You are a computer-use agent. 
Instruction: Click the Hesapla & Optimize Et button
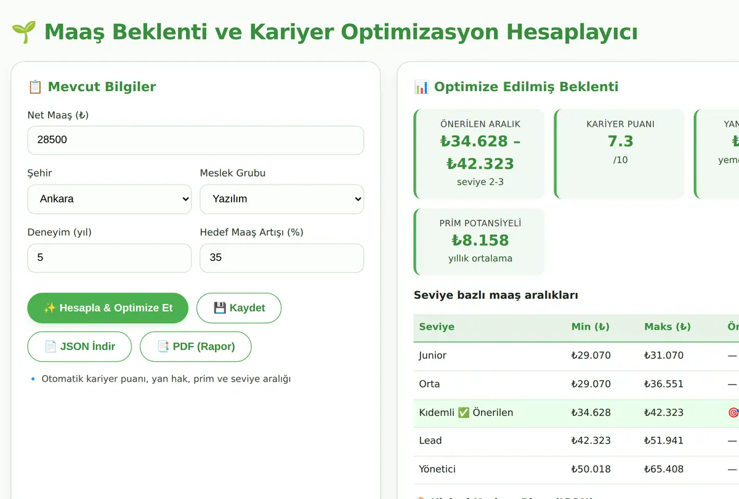108,308
